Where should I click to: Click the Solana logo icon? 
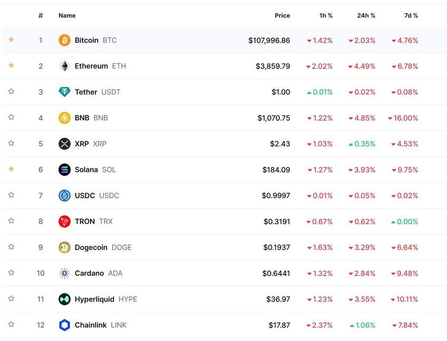pos(65,170)
